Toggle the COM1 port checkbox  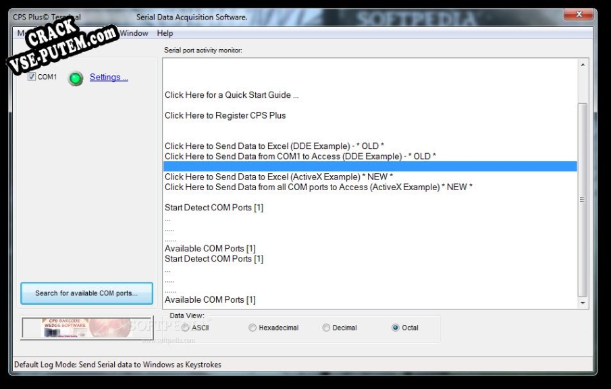[x=32, y=77]
